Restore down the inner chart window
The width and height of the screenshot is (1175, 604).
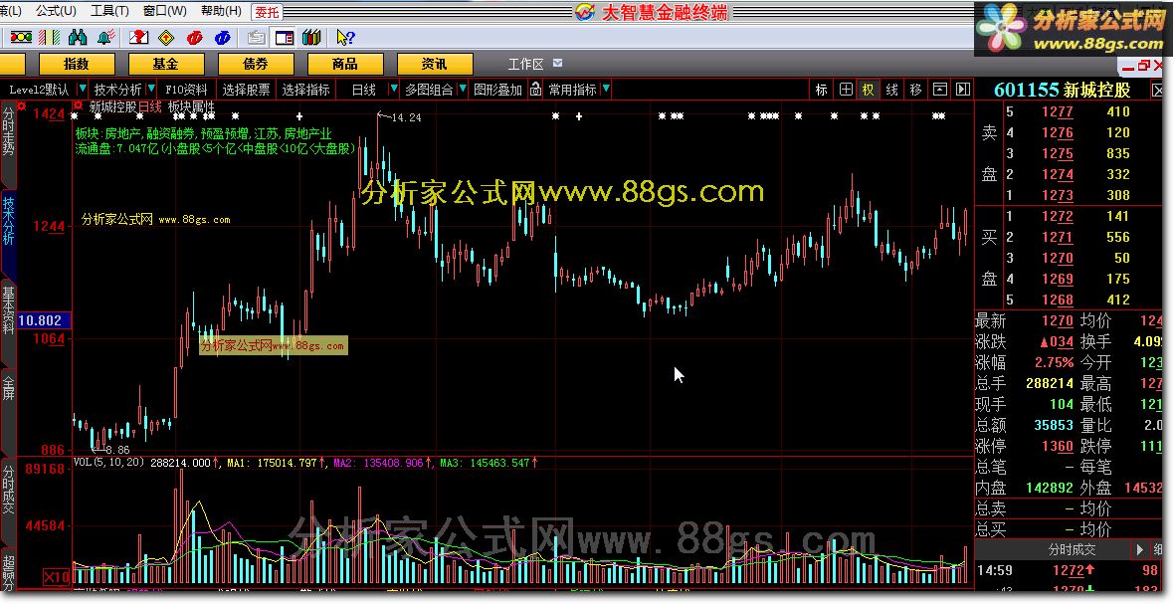tap(1143, 66)
